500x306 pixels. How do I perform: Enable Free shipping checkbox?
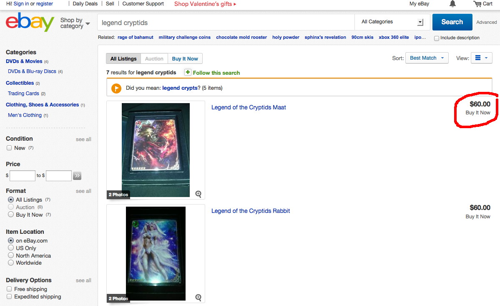(9, 289)
